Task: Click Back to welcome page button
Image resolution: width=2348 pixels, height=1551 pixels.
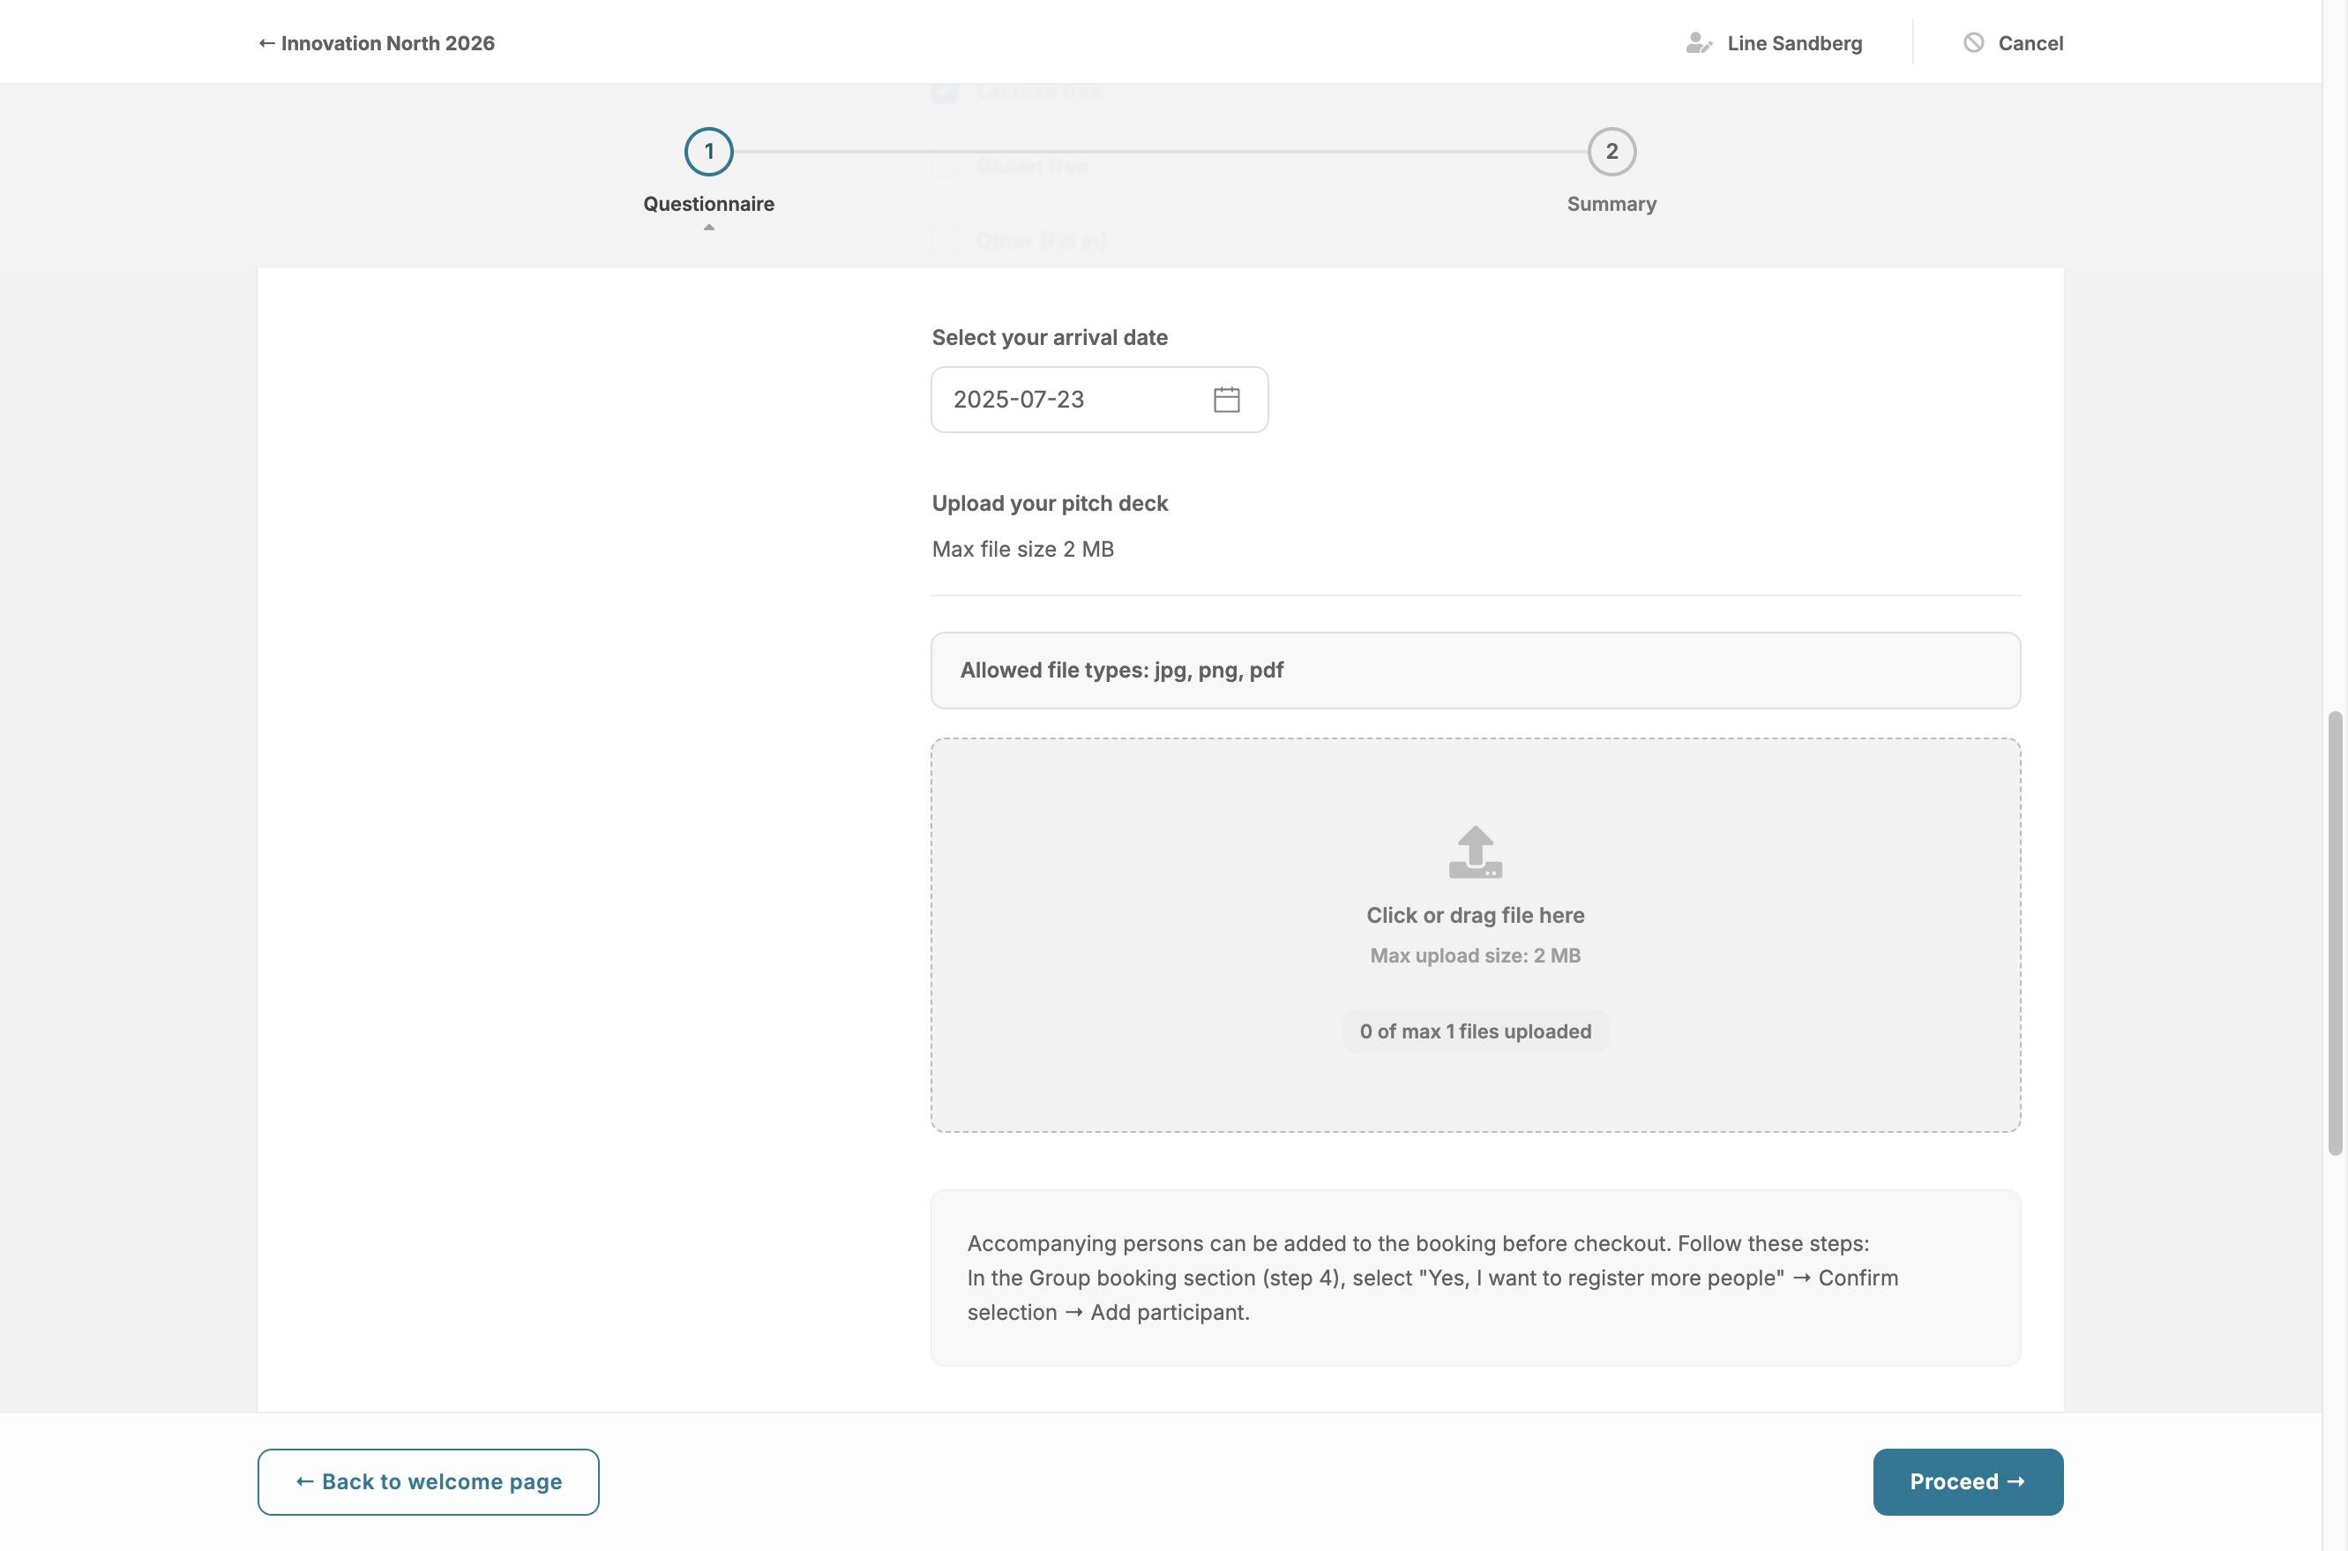Action: tap(428, 1480)
